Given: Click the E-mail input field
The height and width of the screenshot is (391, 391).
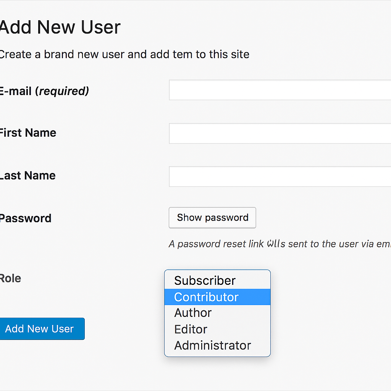Looking at the screenshot, I should (280, 90).
